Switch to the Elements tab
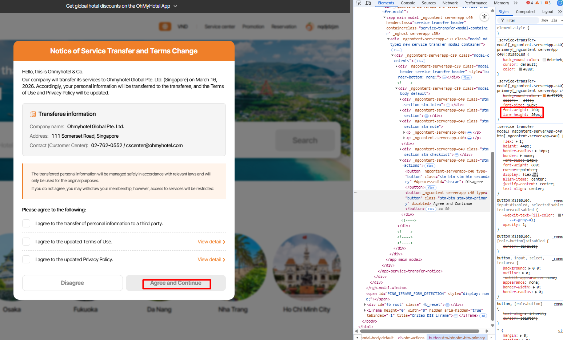This screenshot has height=340, width=563. (386, 3)
